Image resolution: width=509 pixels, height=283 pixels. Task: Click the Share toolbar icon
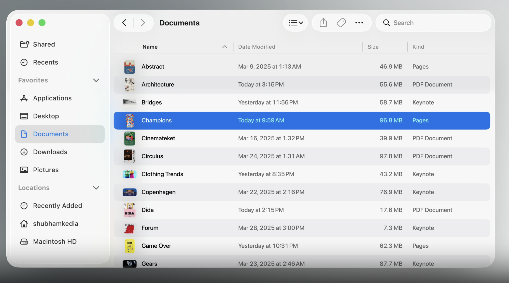323,23
